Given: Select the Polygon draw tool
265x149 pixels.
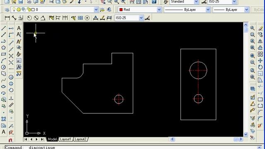Looking at the screenshot, I should [4, 48].
